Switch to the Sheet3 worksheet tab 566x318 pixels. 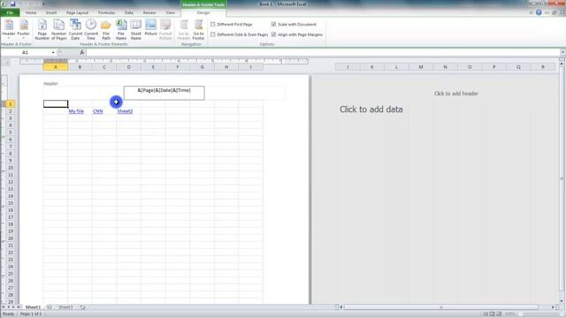(65, 307)
